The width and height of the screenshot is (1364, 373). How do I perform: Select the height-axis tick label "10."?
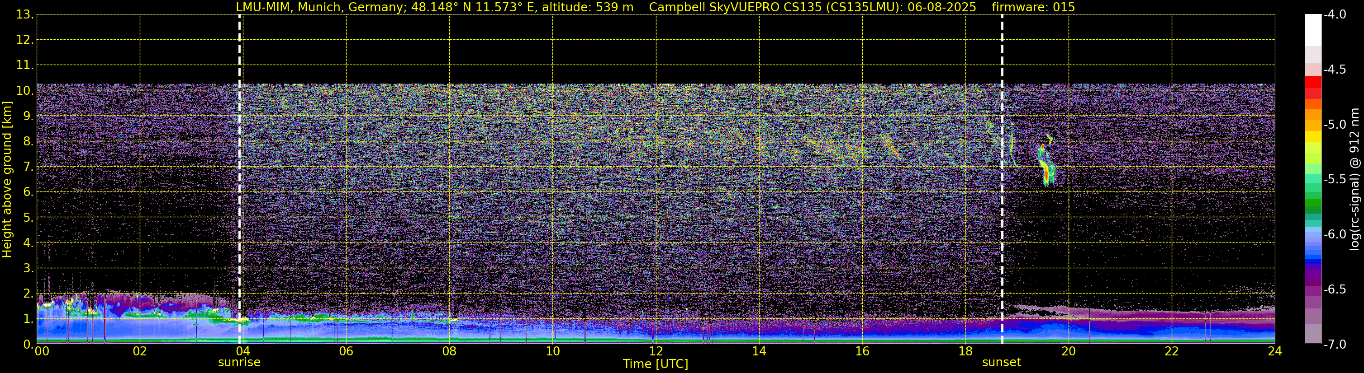point(24,90)
